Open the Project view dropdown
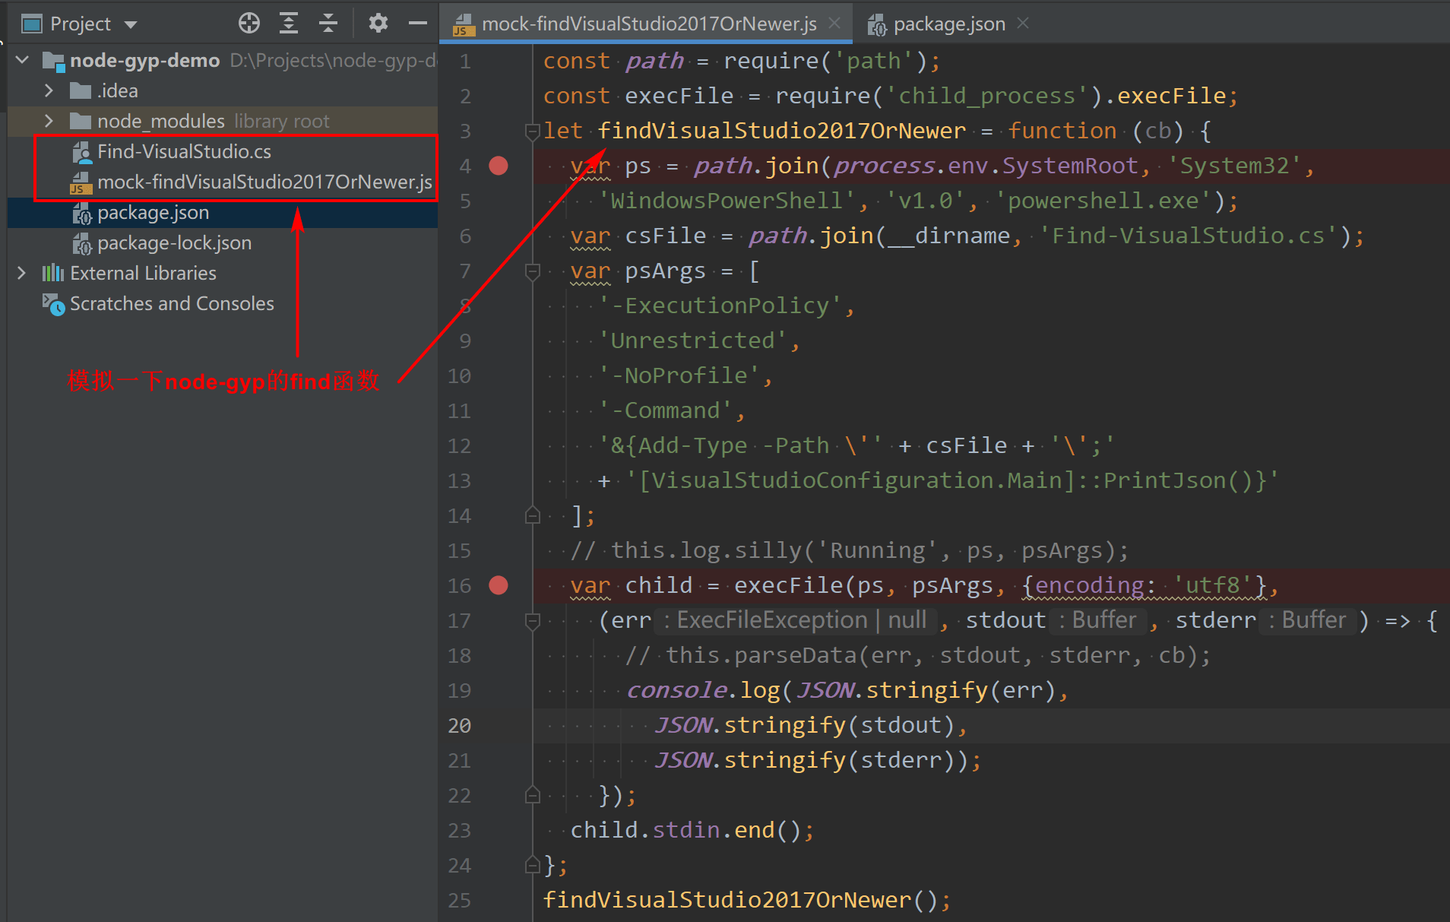Viewport: 1450px width, 922px height. [131, 24]
